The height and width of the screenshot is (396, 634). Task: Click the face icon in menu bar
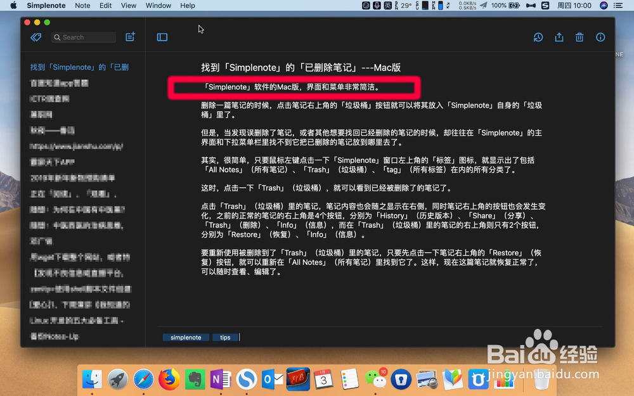click(x=366, y=5)
